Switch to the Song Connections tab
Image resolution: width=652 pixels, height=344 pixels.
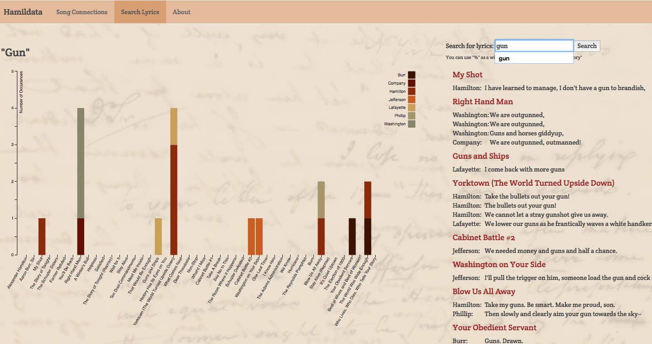click(82, 12)
